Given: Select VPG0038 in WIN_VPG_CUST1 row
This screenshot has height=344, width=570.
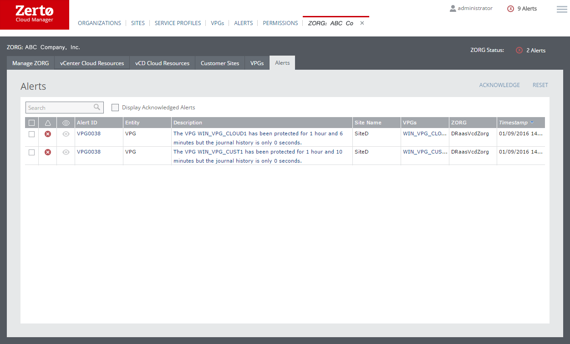Looking at the screenshot, I should 89,152.
